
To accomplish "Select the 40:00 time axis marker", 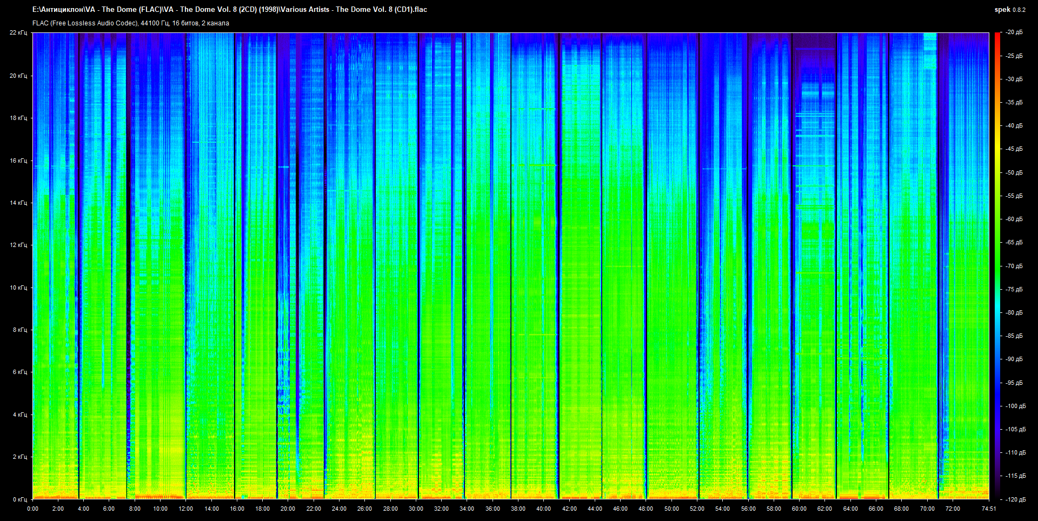I will (x=543, y=509).
